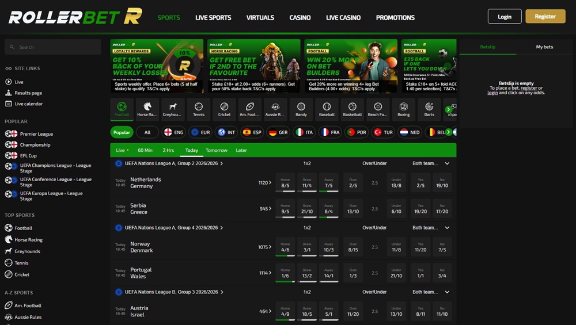The image size is (576, 325).
Task: Open Greyhounds in Top Sports sidebar
Action: [22, 251]
